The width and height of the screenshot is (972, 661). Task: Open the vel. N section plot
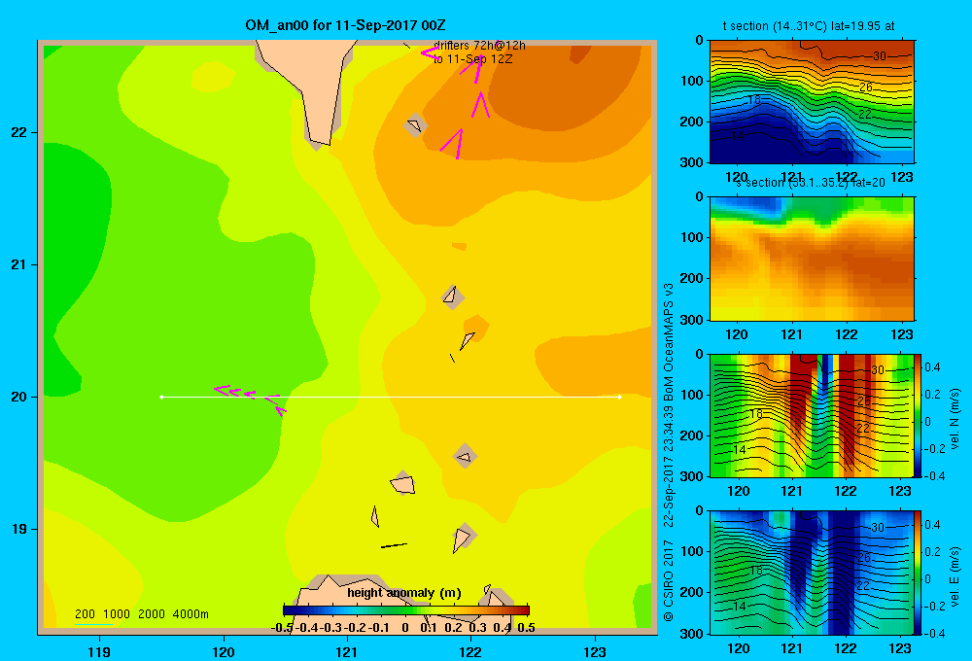pyautogui.click(x=812, y=415)
